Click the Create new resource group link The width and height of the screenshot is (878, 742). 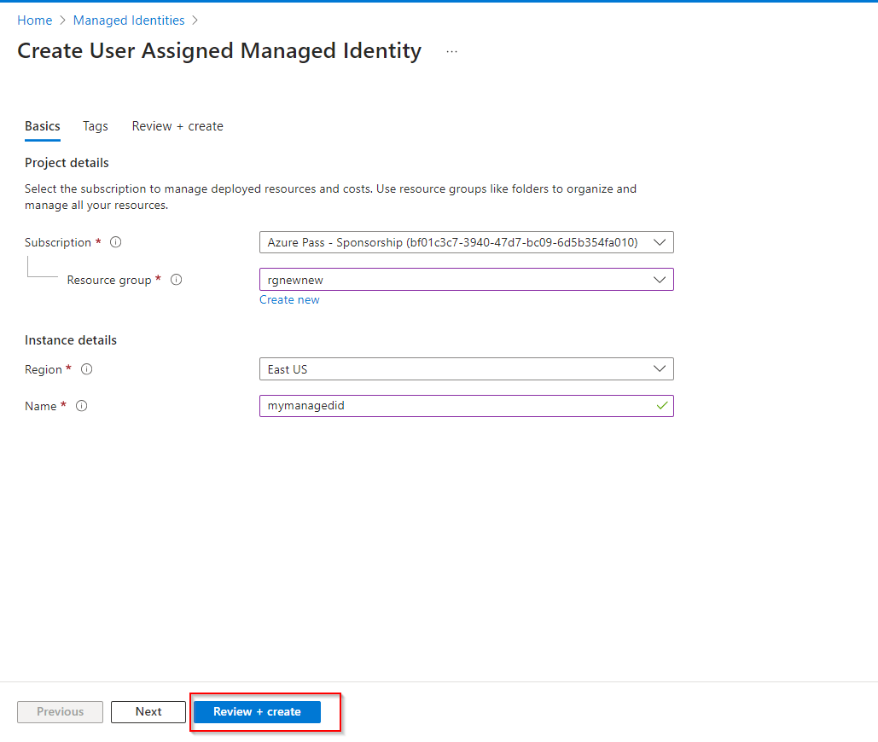pyautogui.click(x=289, y=299)
